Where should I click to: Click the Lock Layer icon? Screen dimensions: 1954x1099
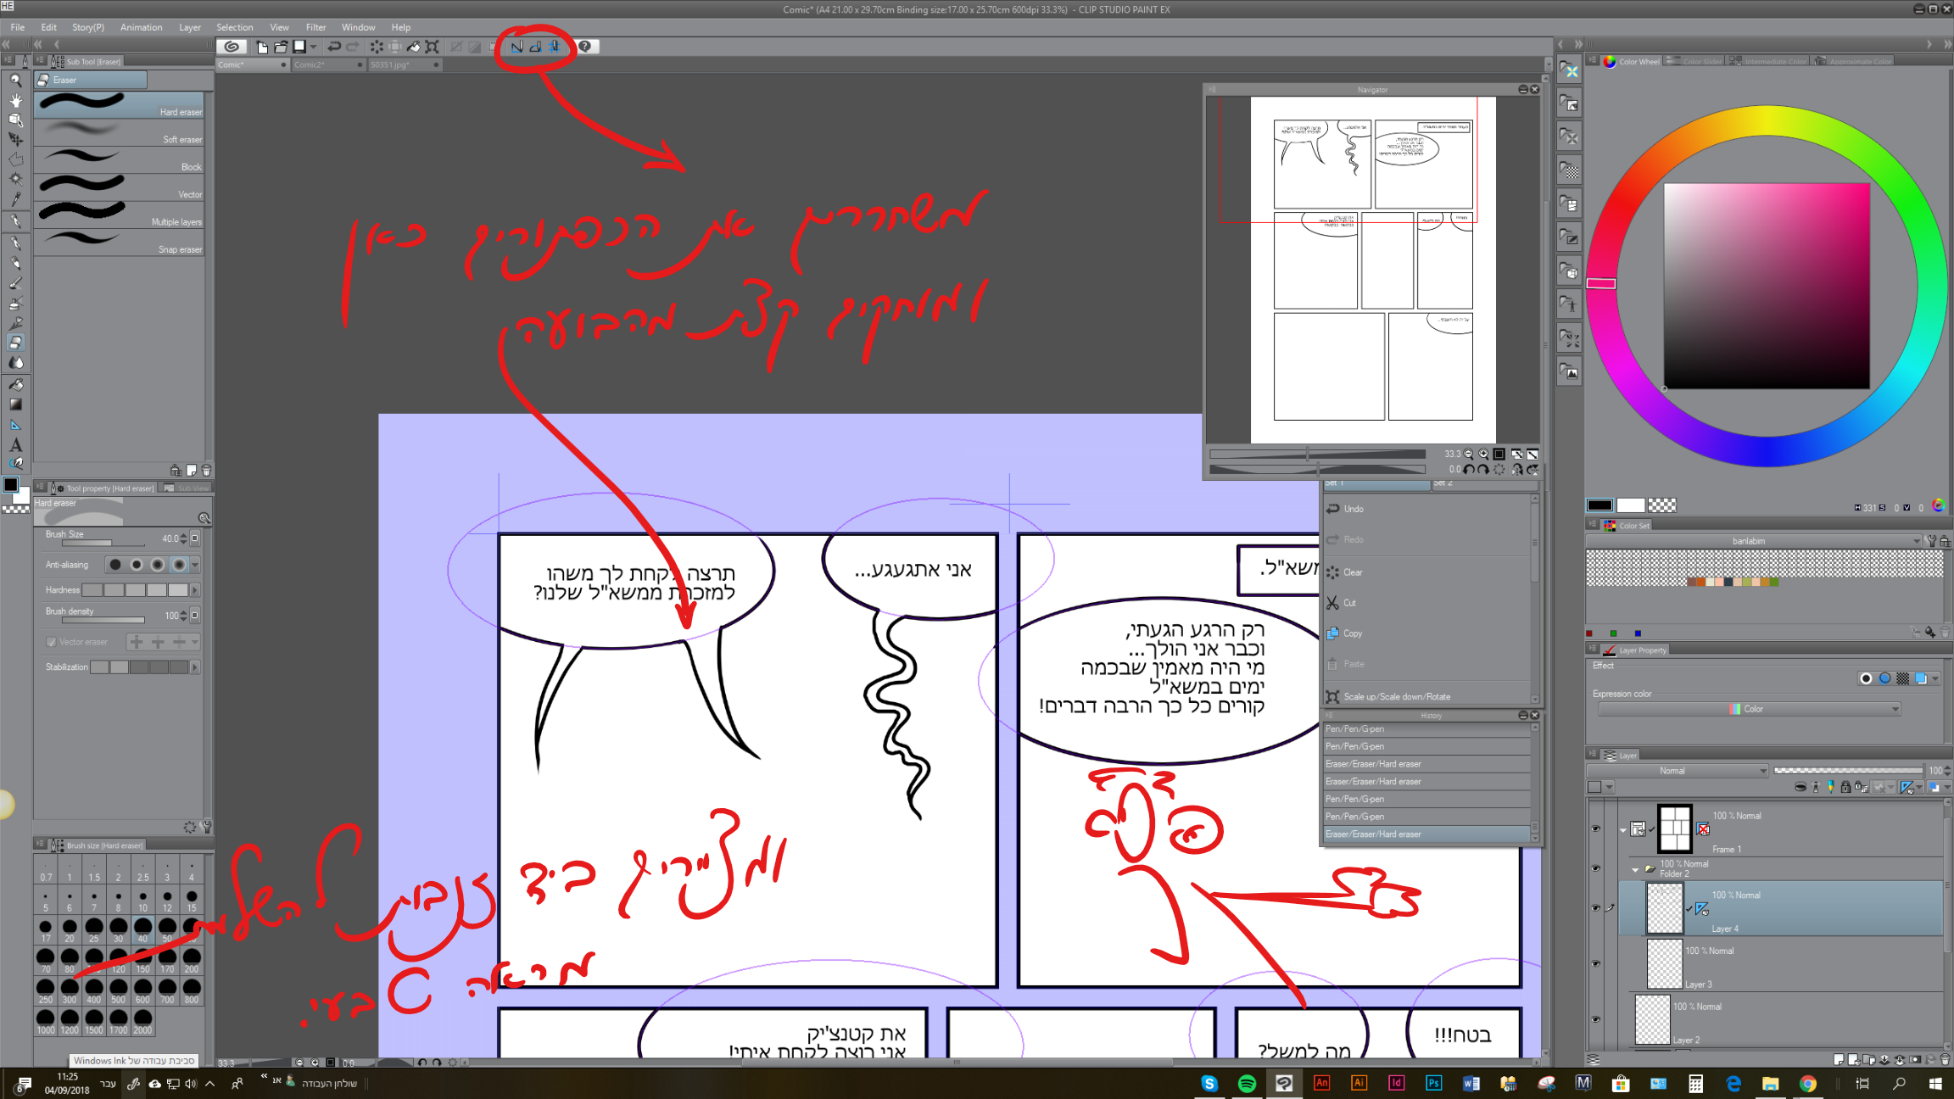point(1845,787)
